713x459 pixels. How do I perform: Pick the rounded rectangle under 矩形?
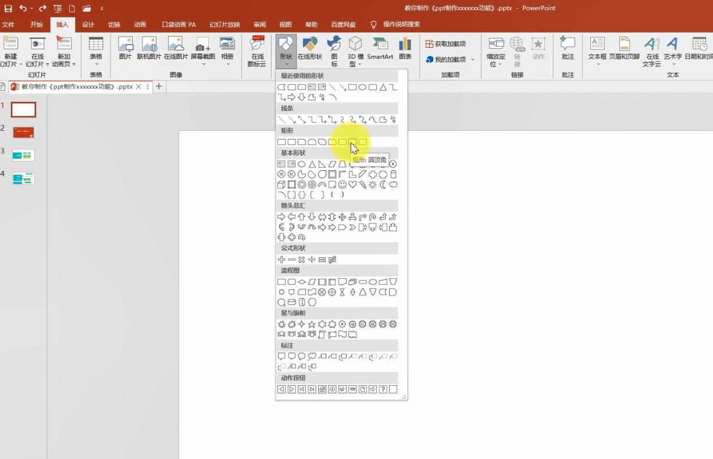pyautogui.click(x=291, y=141)
